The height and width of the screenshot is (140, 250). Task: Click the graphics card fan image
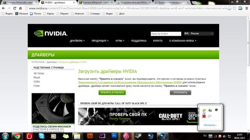pos(53,108)
